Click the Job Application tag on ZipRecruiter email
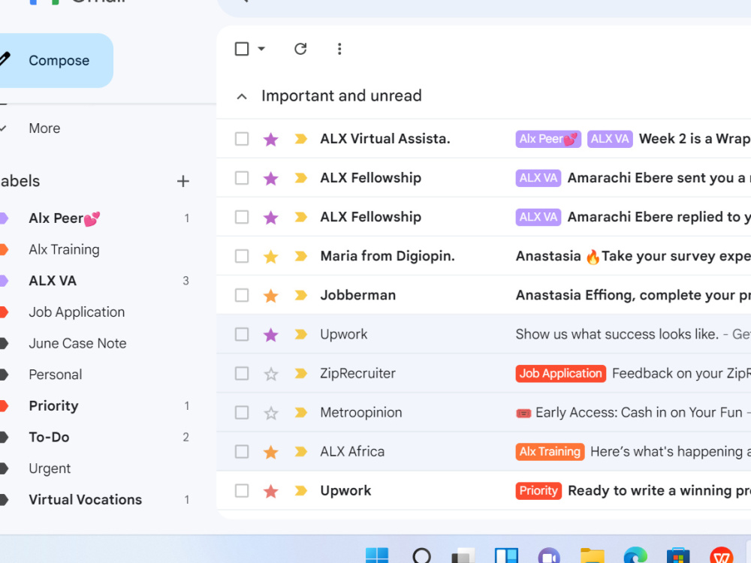Viewport: 751px width, 563px height. [x=560, y=373]
